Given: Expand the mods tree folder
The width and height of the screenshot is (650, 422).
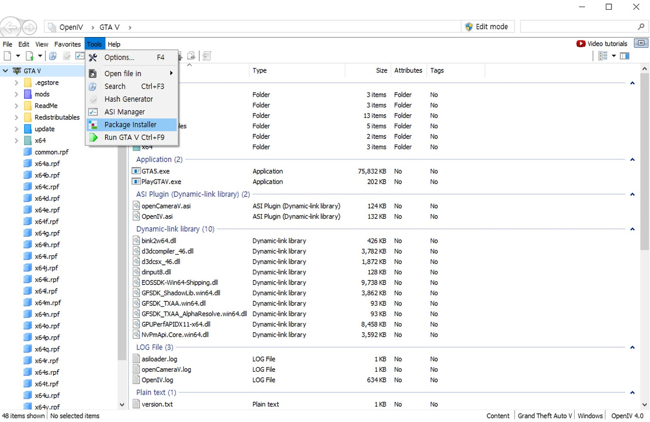Looking at the screenshot, I should point(16,94).
